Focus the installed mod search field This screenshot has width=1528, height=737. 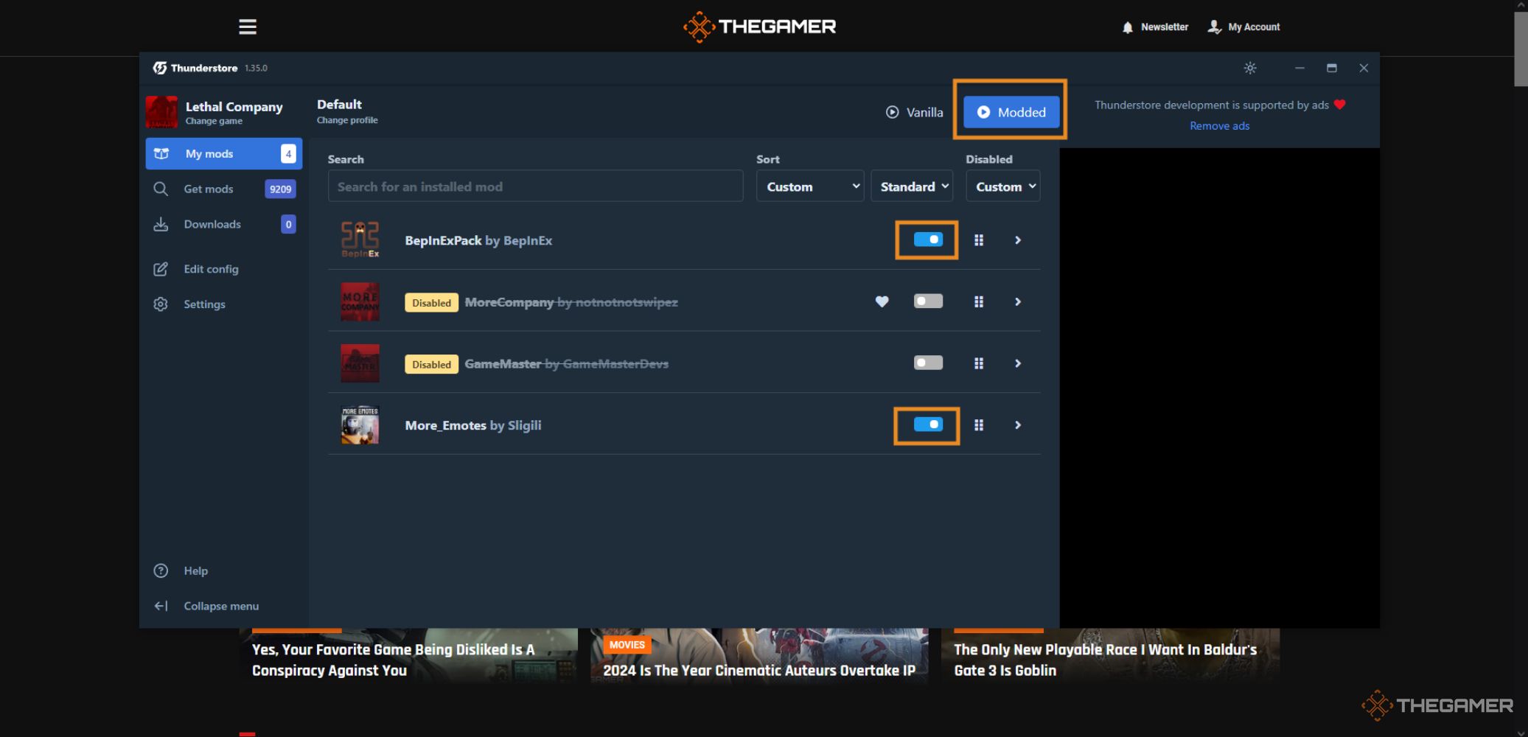(535, 186)
